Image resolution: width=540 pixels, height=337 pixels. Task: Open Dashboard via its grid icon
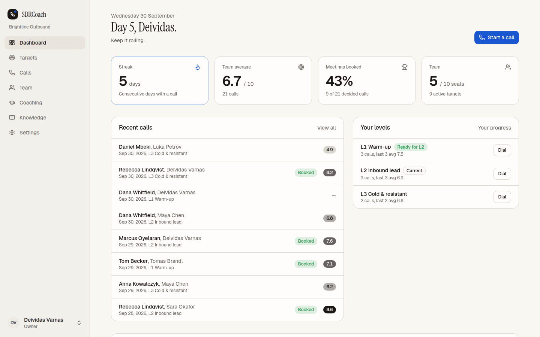coord(12,43)
